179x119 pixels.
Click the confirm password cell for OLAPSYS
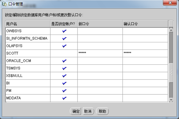click(145, 46)
